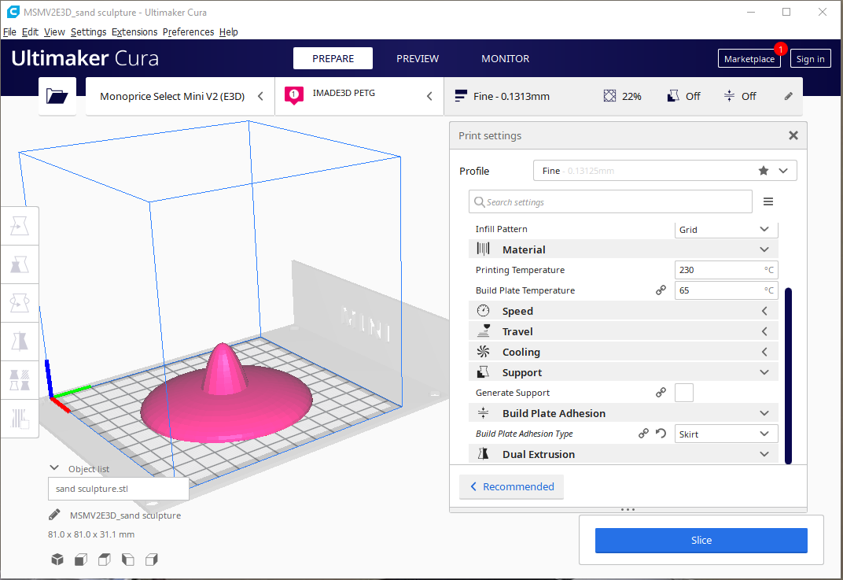This screenshot has width=843, height=580.
Task: Click panel resize handle dots below Recommended
Action: [x=628, y=509]
